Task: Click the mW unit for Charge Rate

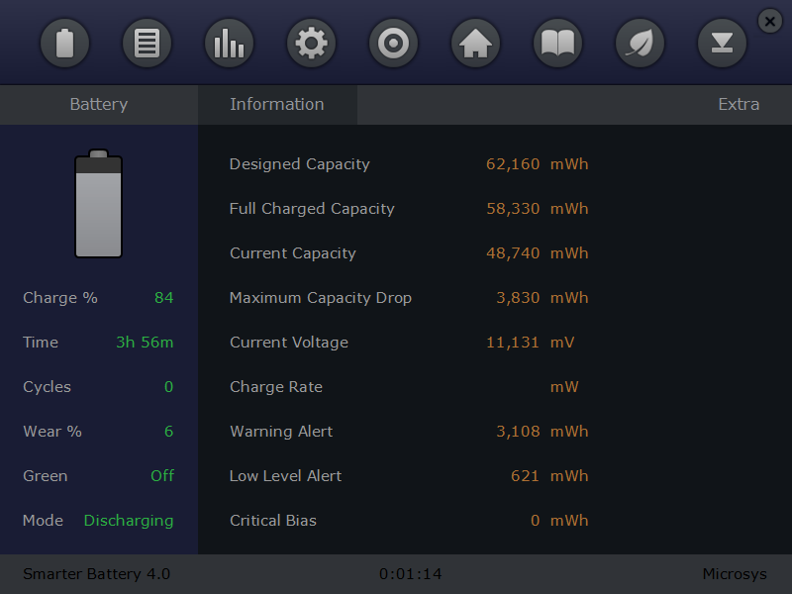Action: [x=564, y=387]
